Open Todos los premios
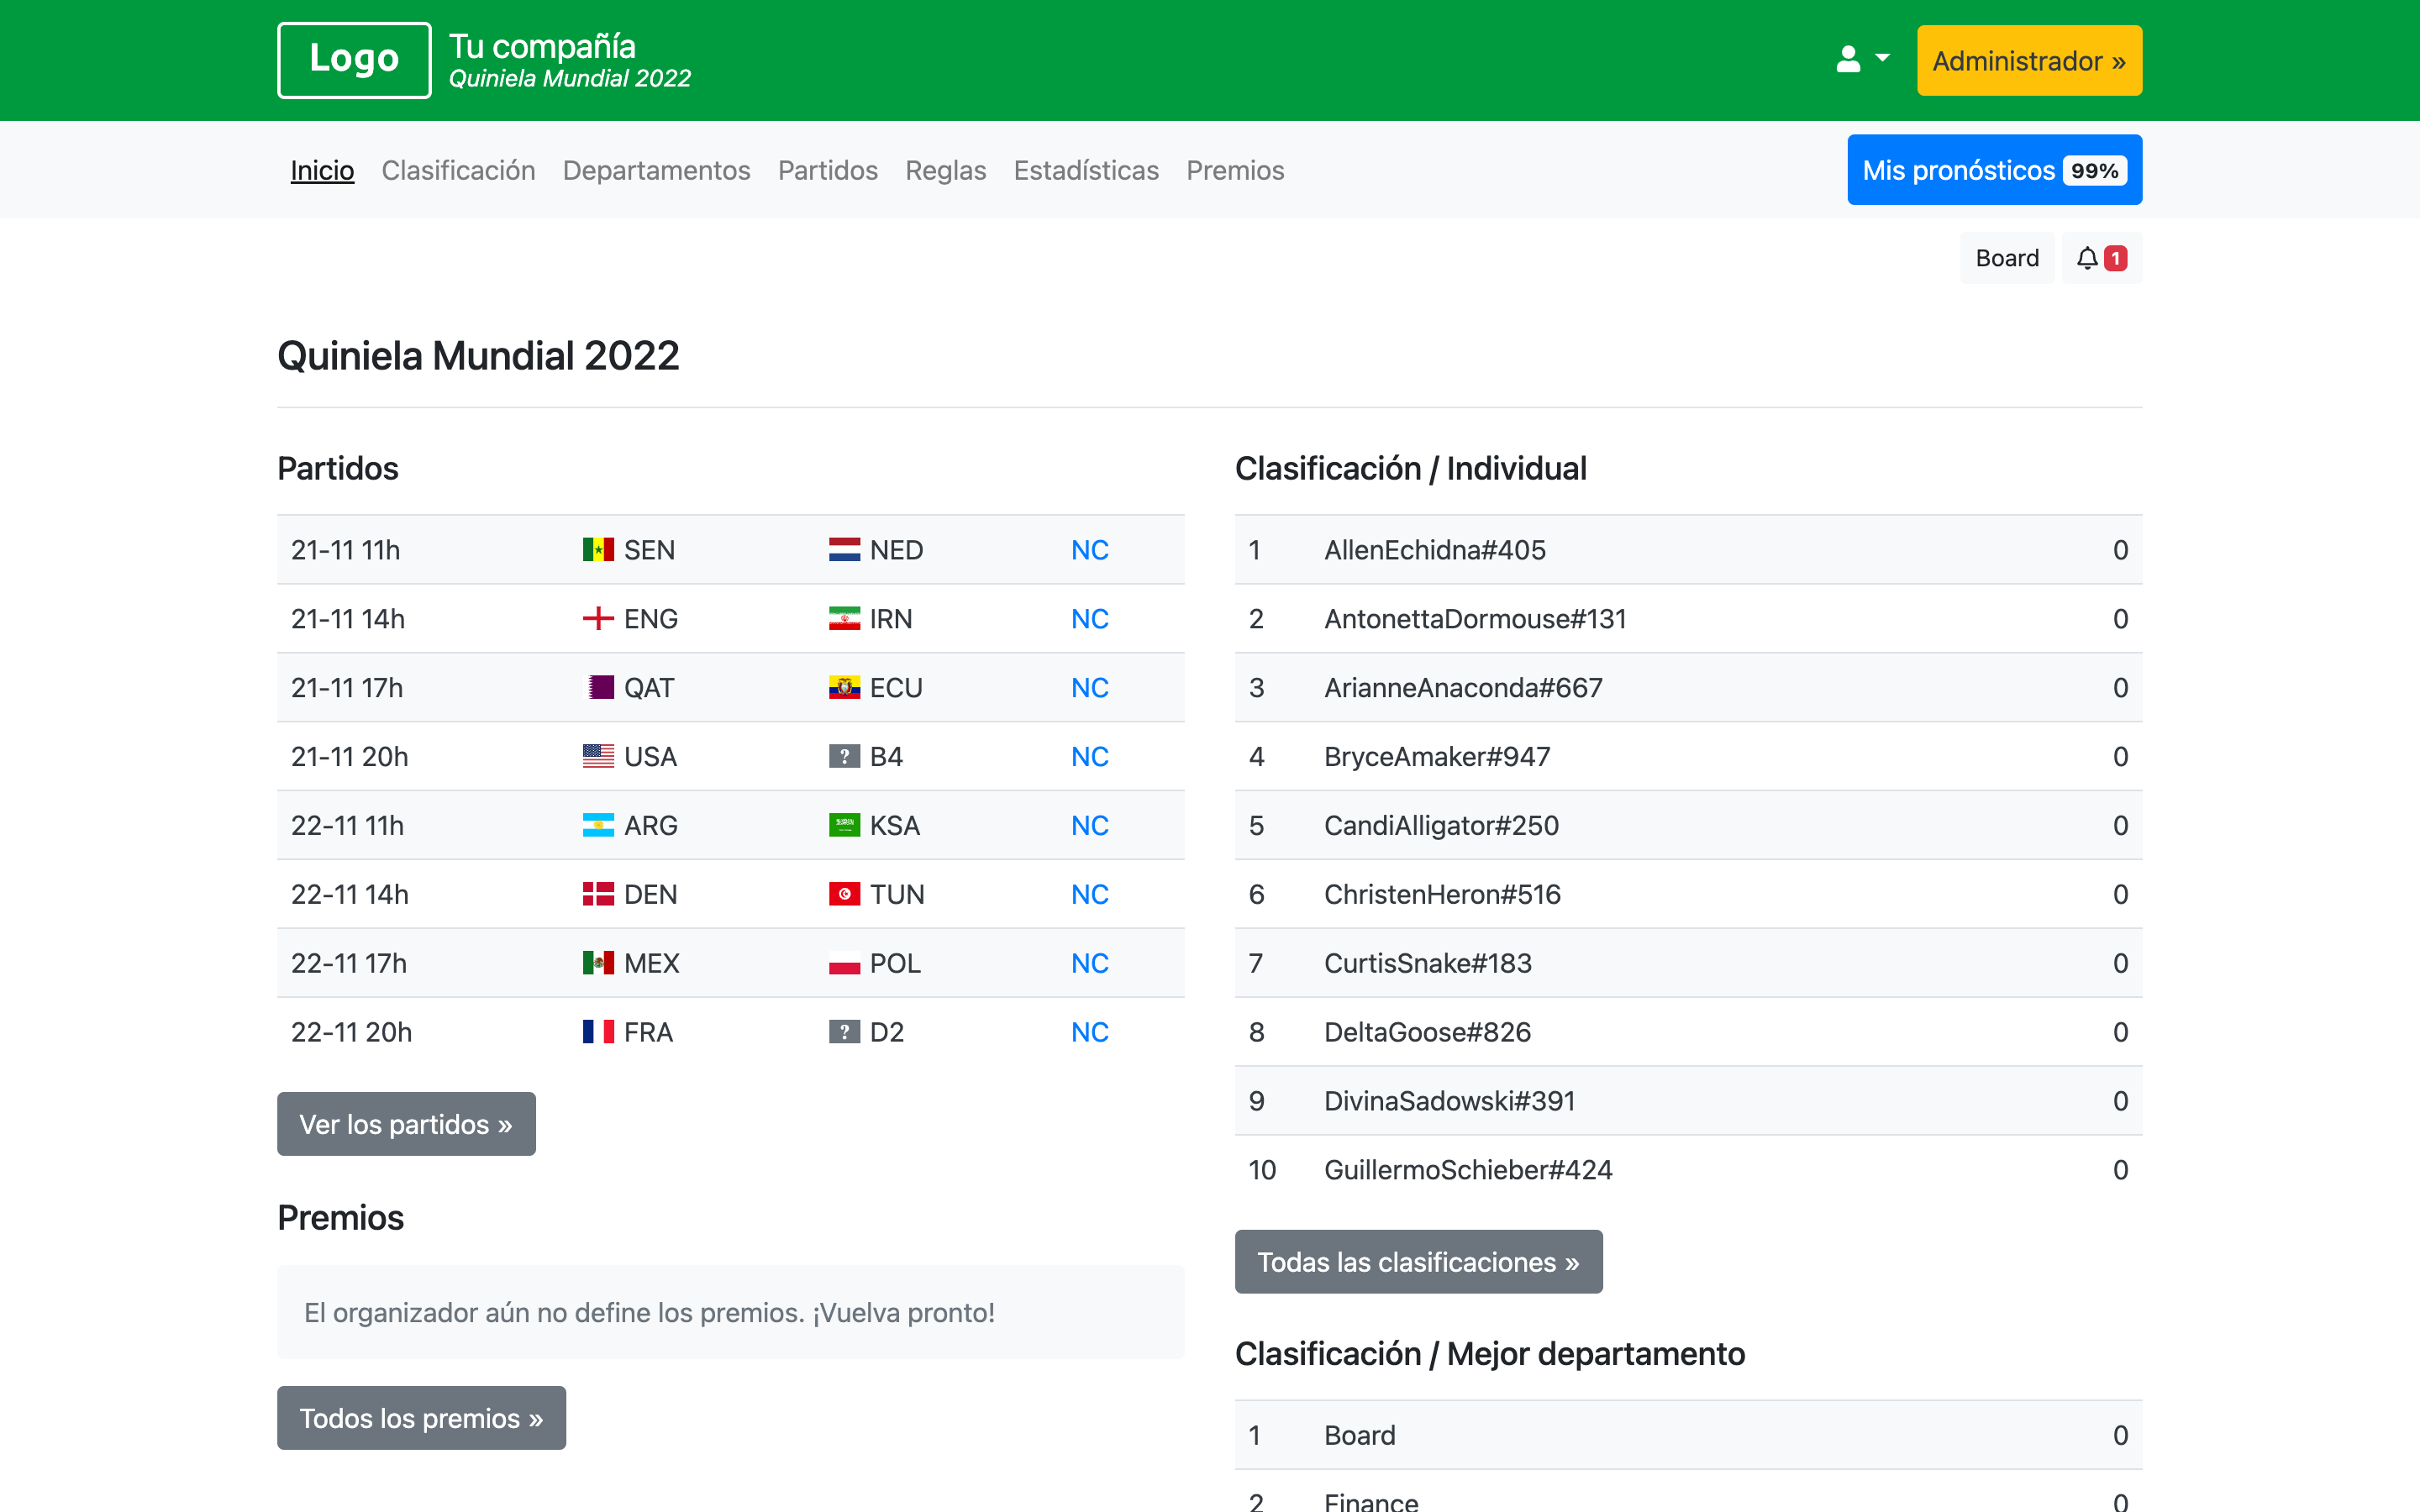 [421, 1417]
